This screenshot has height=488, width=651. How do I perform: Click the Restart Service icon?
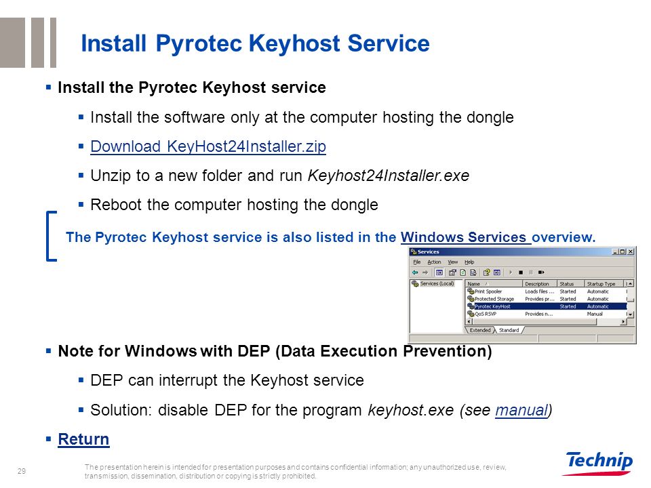541,272
